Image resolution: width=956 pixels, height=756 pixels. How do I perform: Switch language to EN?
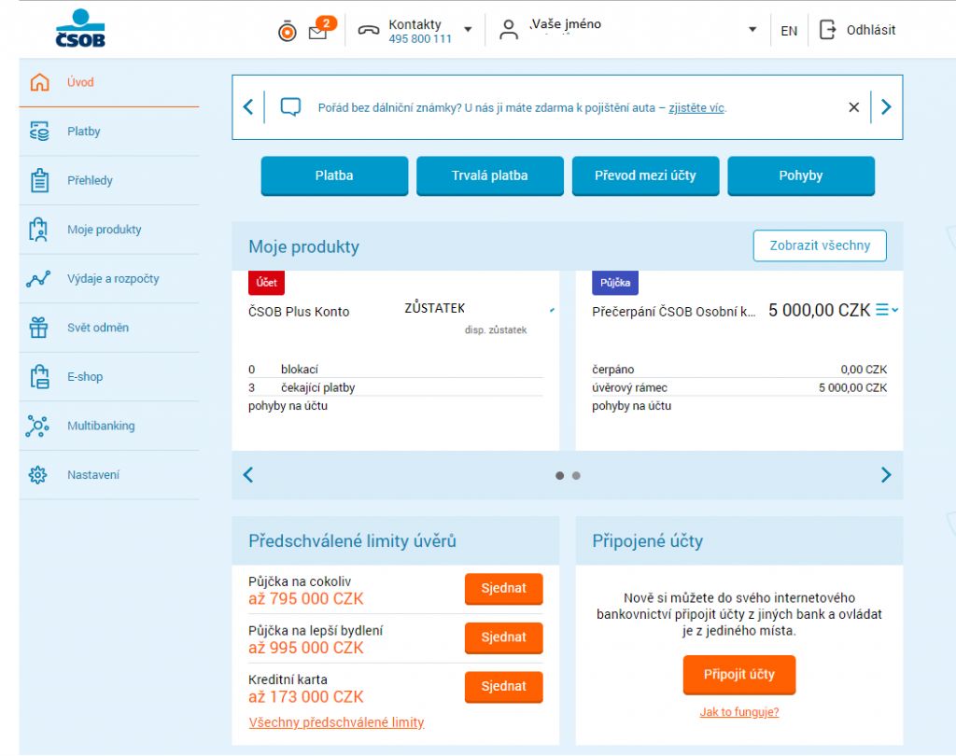pyautogui.click(x=789, y=31)
